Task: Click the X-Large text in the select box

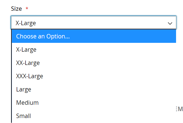Action: click(x=26, y=23)
